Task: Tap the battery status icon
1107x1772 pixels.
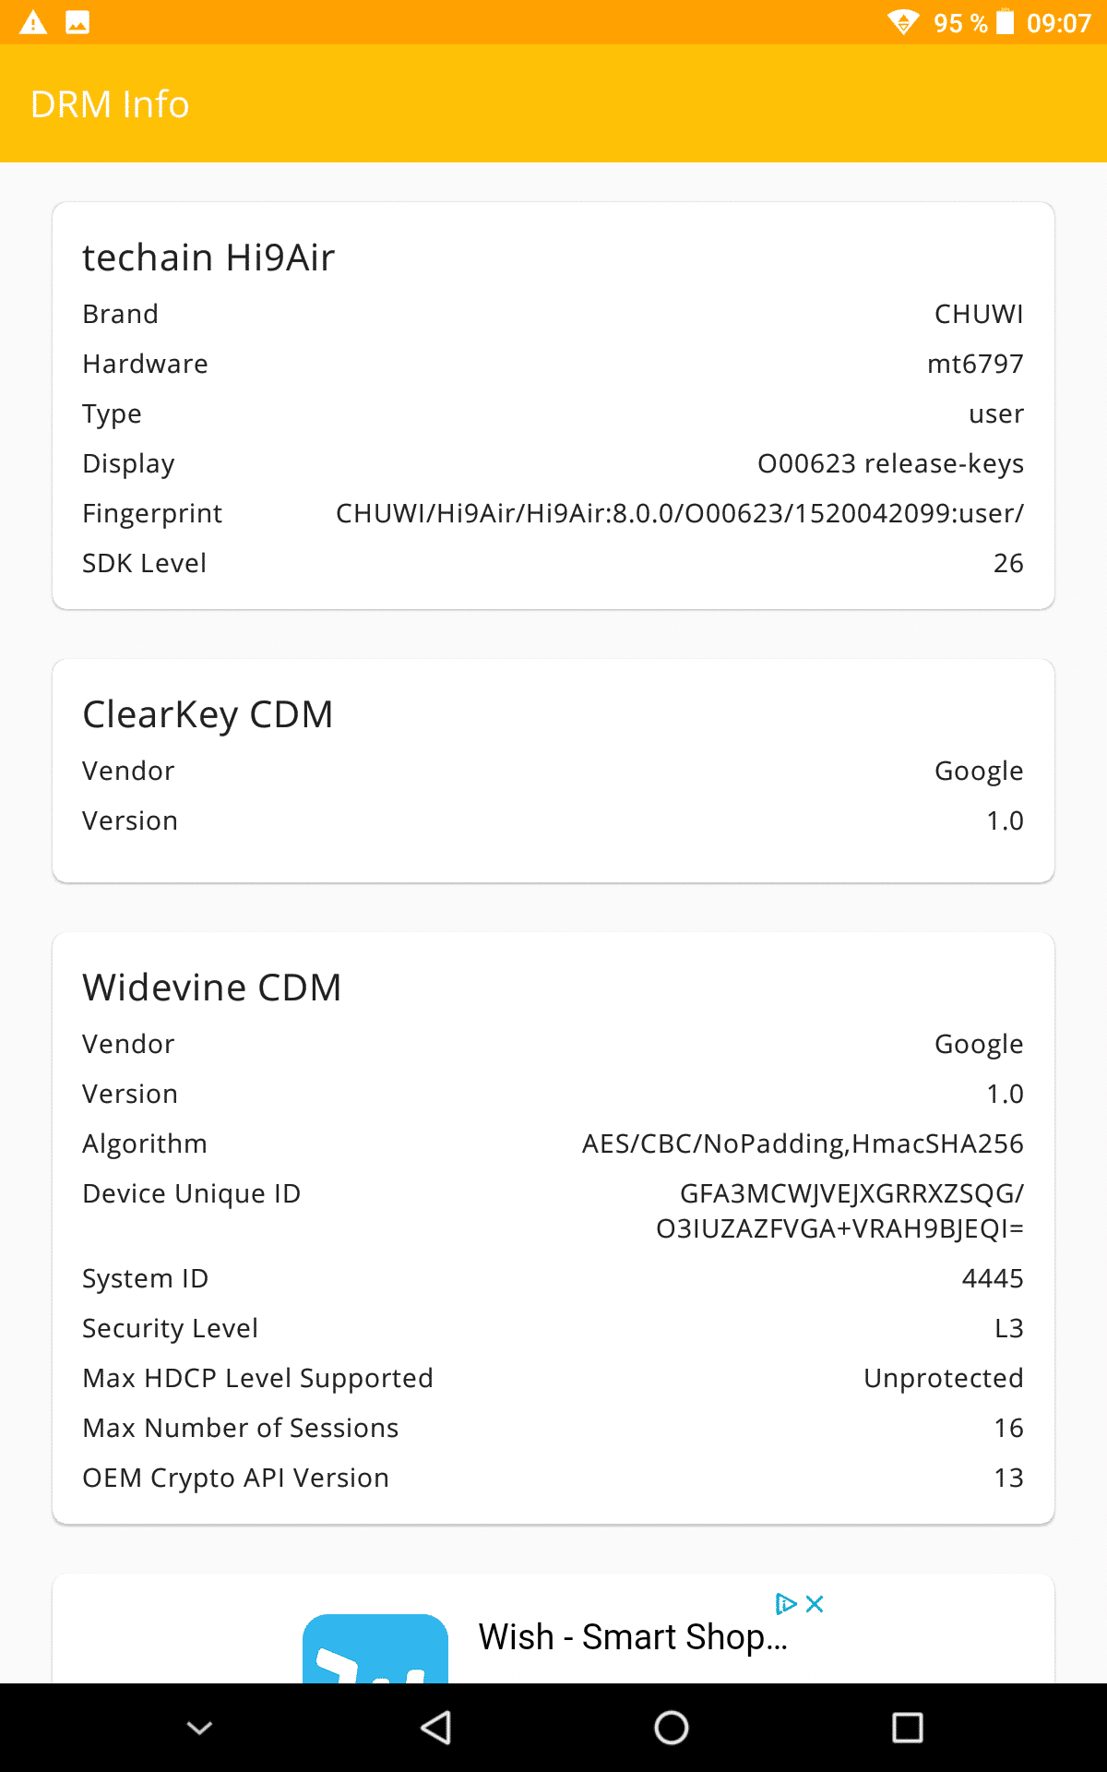Action: point(1006,22)
